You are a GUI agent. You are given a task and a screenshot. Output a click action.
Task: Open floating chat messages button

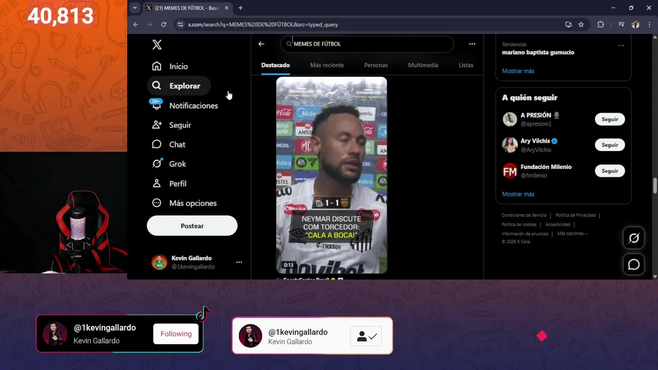point(634,264)
